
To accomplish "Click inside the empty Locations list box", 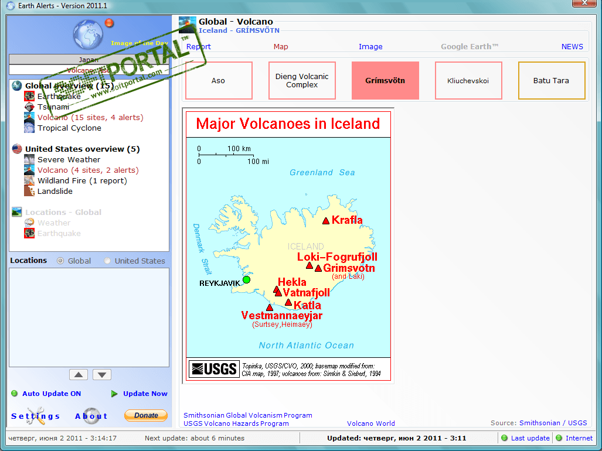I will (x=89, y=317).
